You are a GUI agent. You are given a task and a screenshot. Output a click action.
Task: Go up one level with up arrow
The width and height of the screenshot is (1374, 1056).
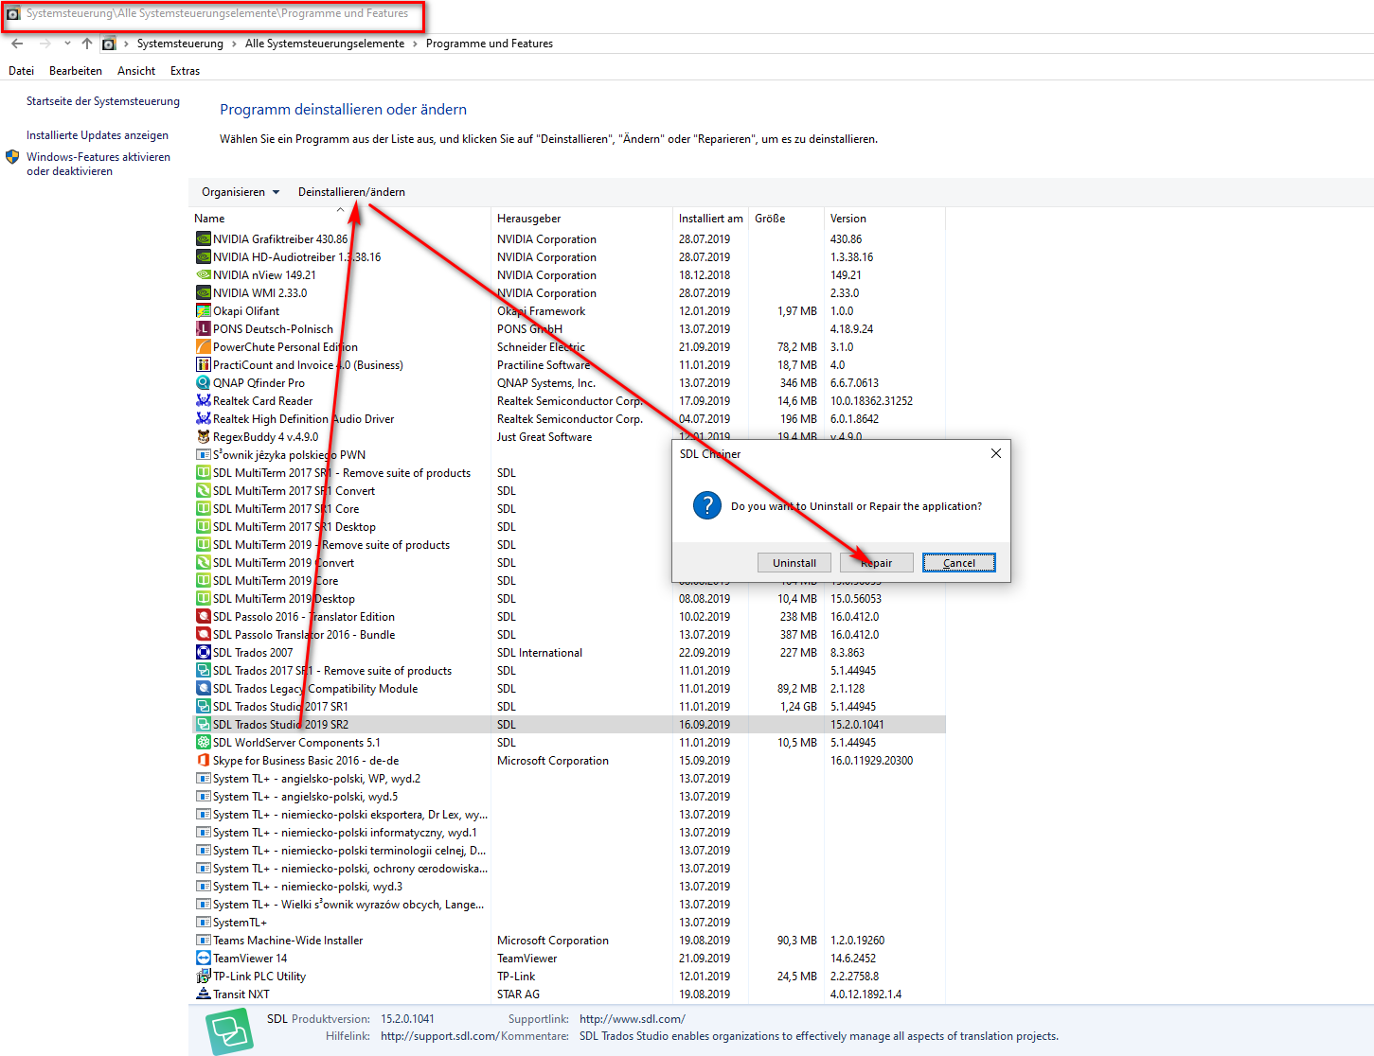point(87,44)
